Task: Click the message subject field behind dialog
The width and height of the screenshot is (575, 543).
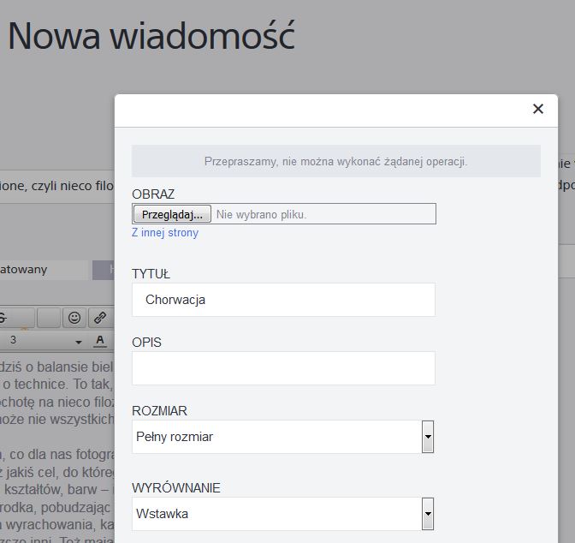Action: 56,187
